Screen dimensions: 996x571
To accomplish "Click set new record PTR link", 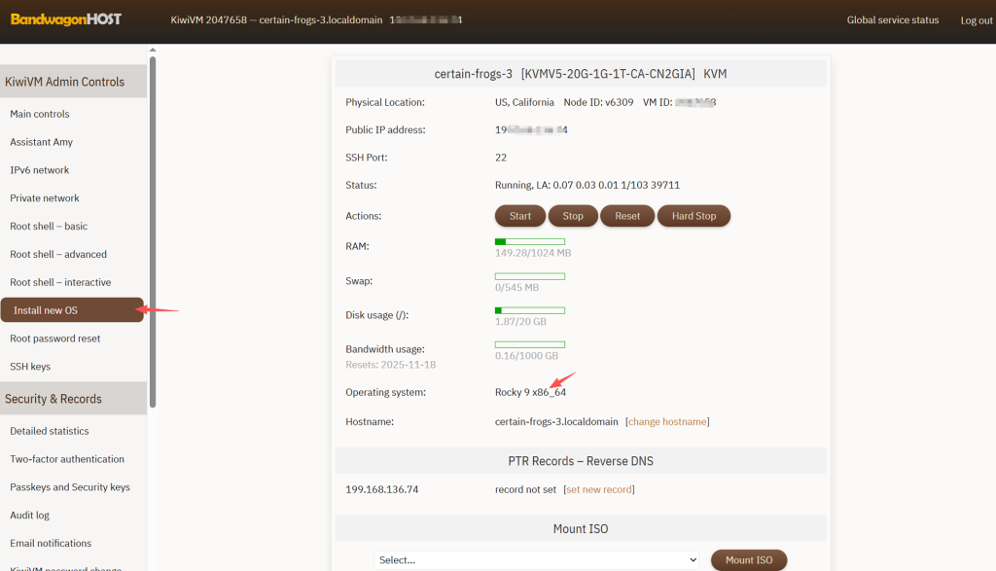I will [x=599, y=489].
